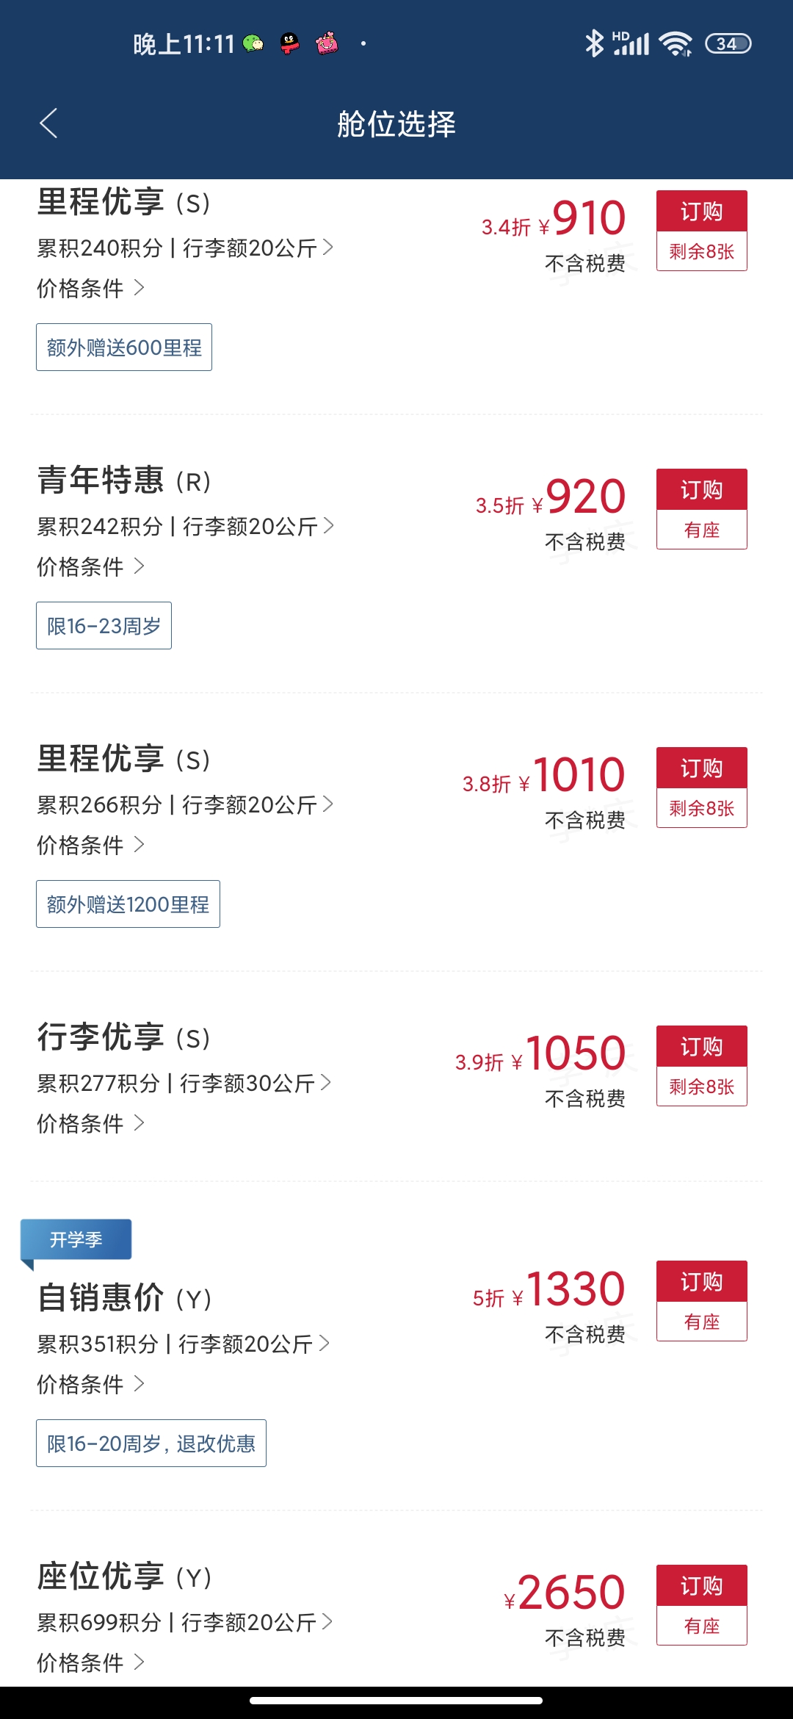
Task: Open baggage details 累积351积分 行李额20公斤
Action: (x=184, y=1344)
